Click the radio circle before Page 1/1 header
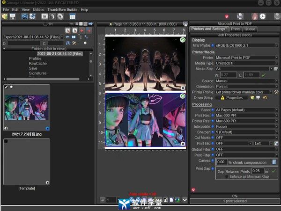The height and width of the screenshot is (211, 281). click(111, 24)
